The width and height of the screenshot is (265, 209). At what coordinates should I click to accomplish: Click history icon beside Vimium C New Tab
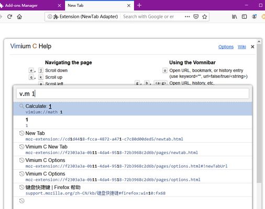[x=21, y=147]
